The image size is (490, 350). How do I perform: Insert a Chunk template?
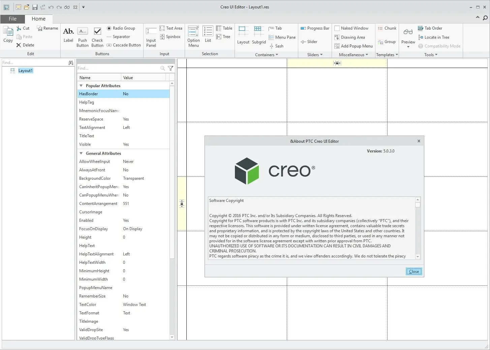tap(387, 28)
